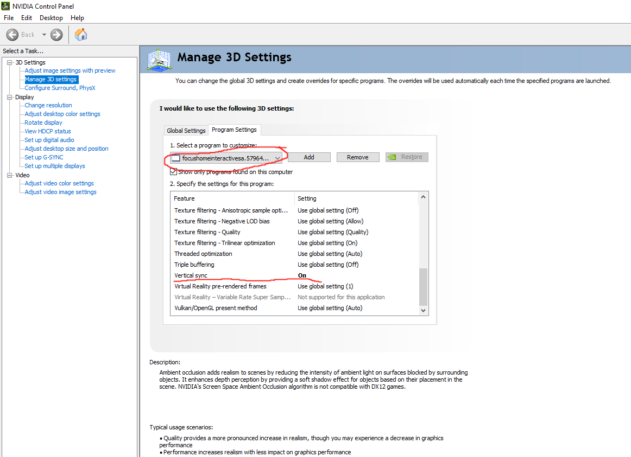Open Adjust desktop size and position
This screenshot has height=457, width=631.
click(x=66, y=149)
